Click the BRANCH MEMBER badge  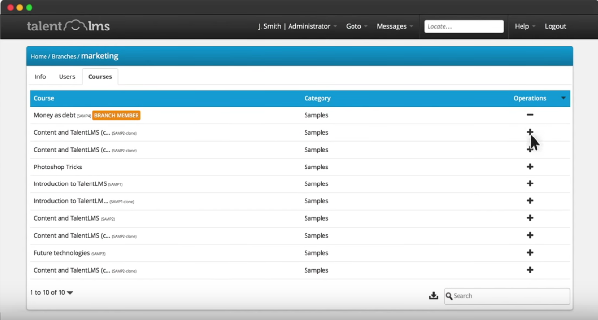coord(117,115)
